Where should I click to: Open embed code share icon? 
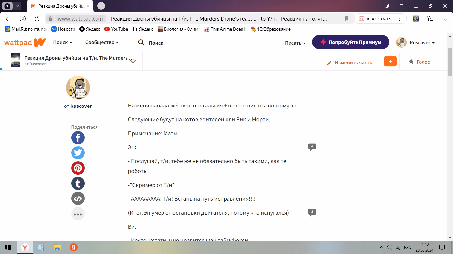78,198
